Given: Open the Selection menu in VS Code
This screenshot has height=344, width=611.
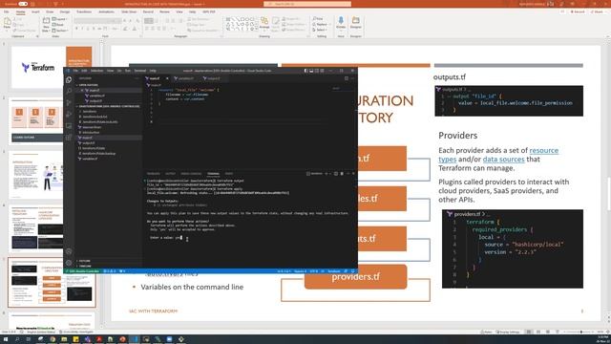Looking at the screenshot, I should [97, 71].
